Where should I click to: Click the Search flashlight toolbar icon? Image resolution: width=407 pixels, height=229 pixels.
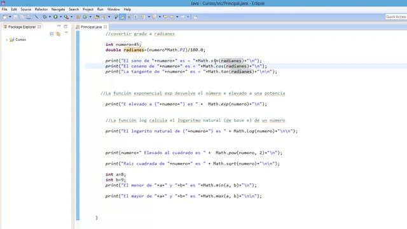click(104, 17)
